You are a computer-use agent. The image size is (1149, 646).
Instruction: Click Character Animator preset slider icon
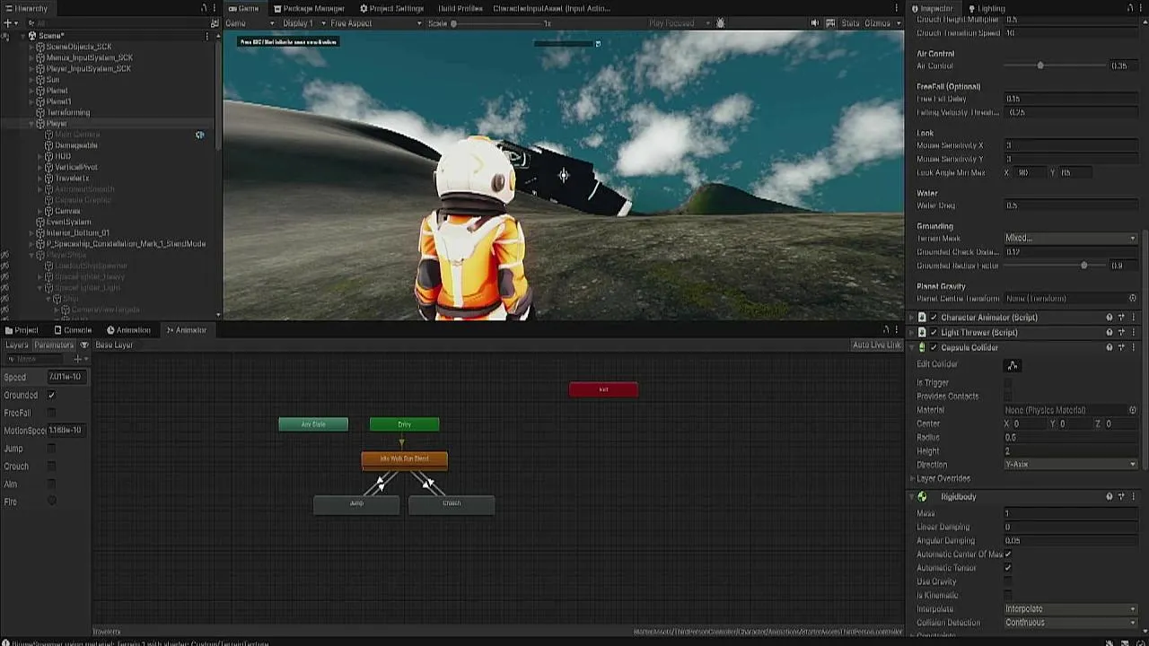pyautogui.click(x=1121, y=318)
